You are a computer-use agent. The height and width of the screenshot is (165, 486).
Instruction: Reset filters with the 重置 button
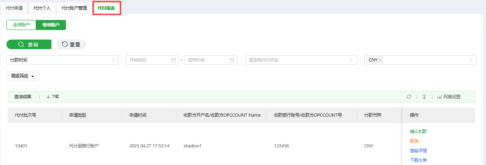click(71, 44)
